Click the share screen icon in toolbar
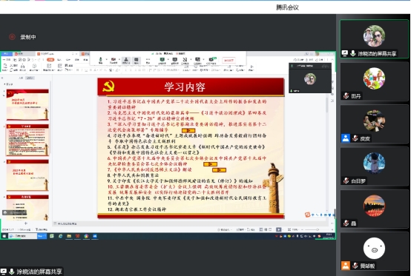Viewport: 411px width, 276px height. click(162, 60)
